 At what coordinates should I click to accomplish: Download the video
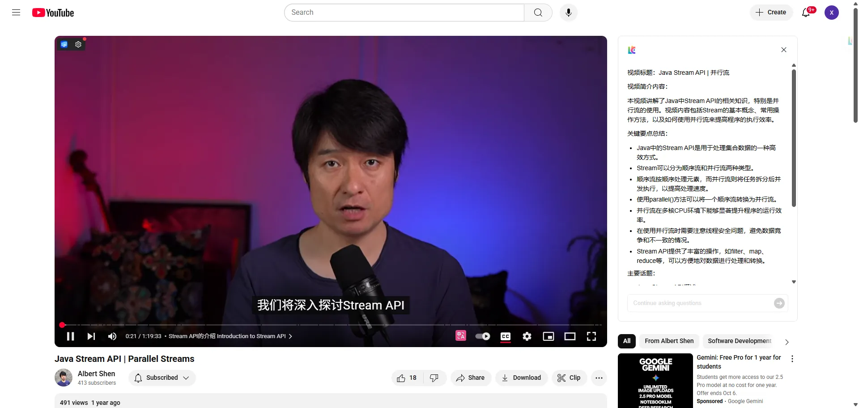[x=521, y=378]
